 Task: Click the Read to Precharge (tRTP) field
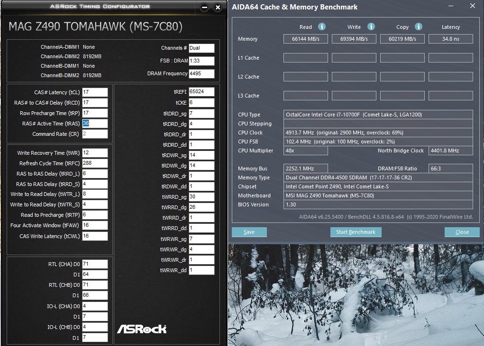(x=95, y=215)
